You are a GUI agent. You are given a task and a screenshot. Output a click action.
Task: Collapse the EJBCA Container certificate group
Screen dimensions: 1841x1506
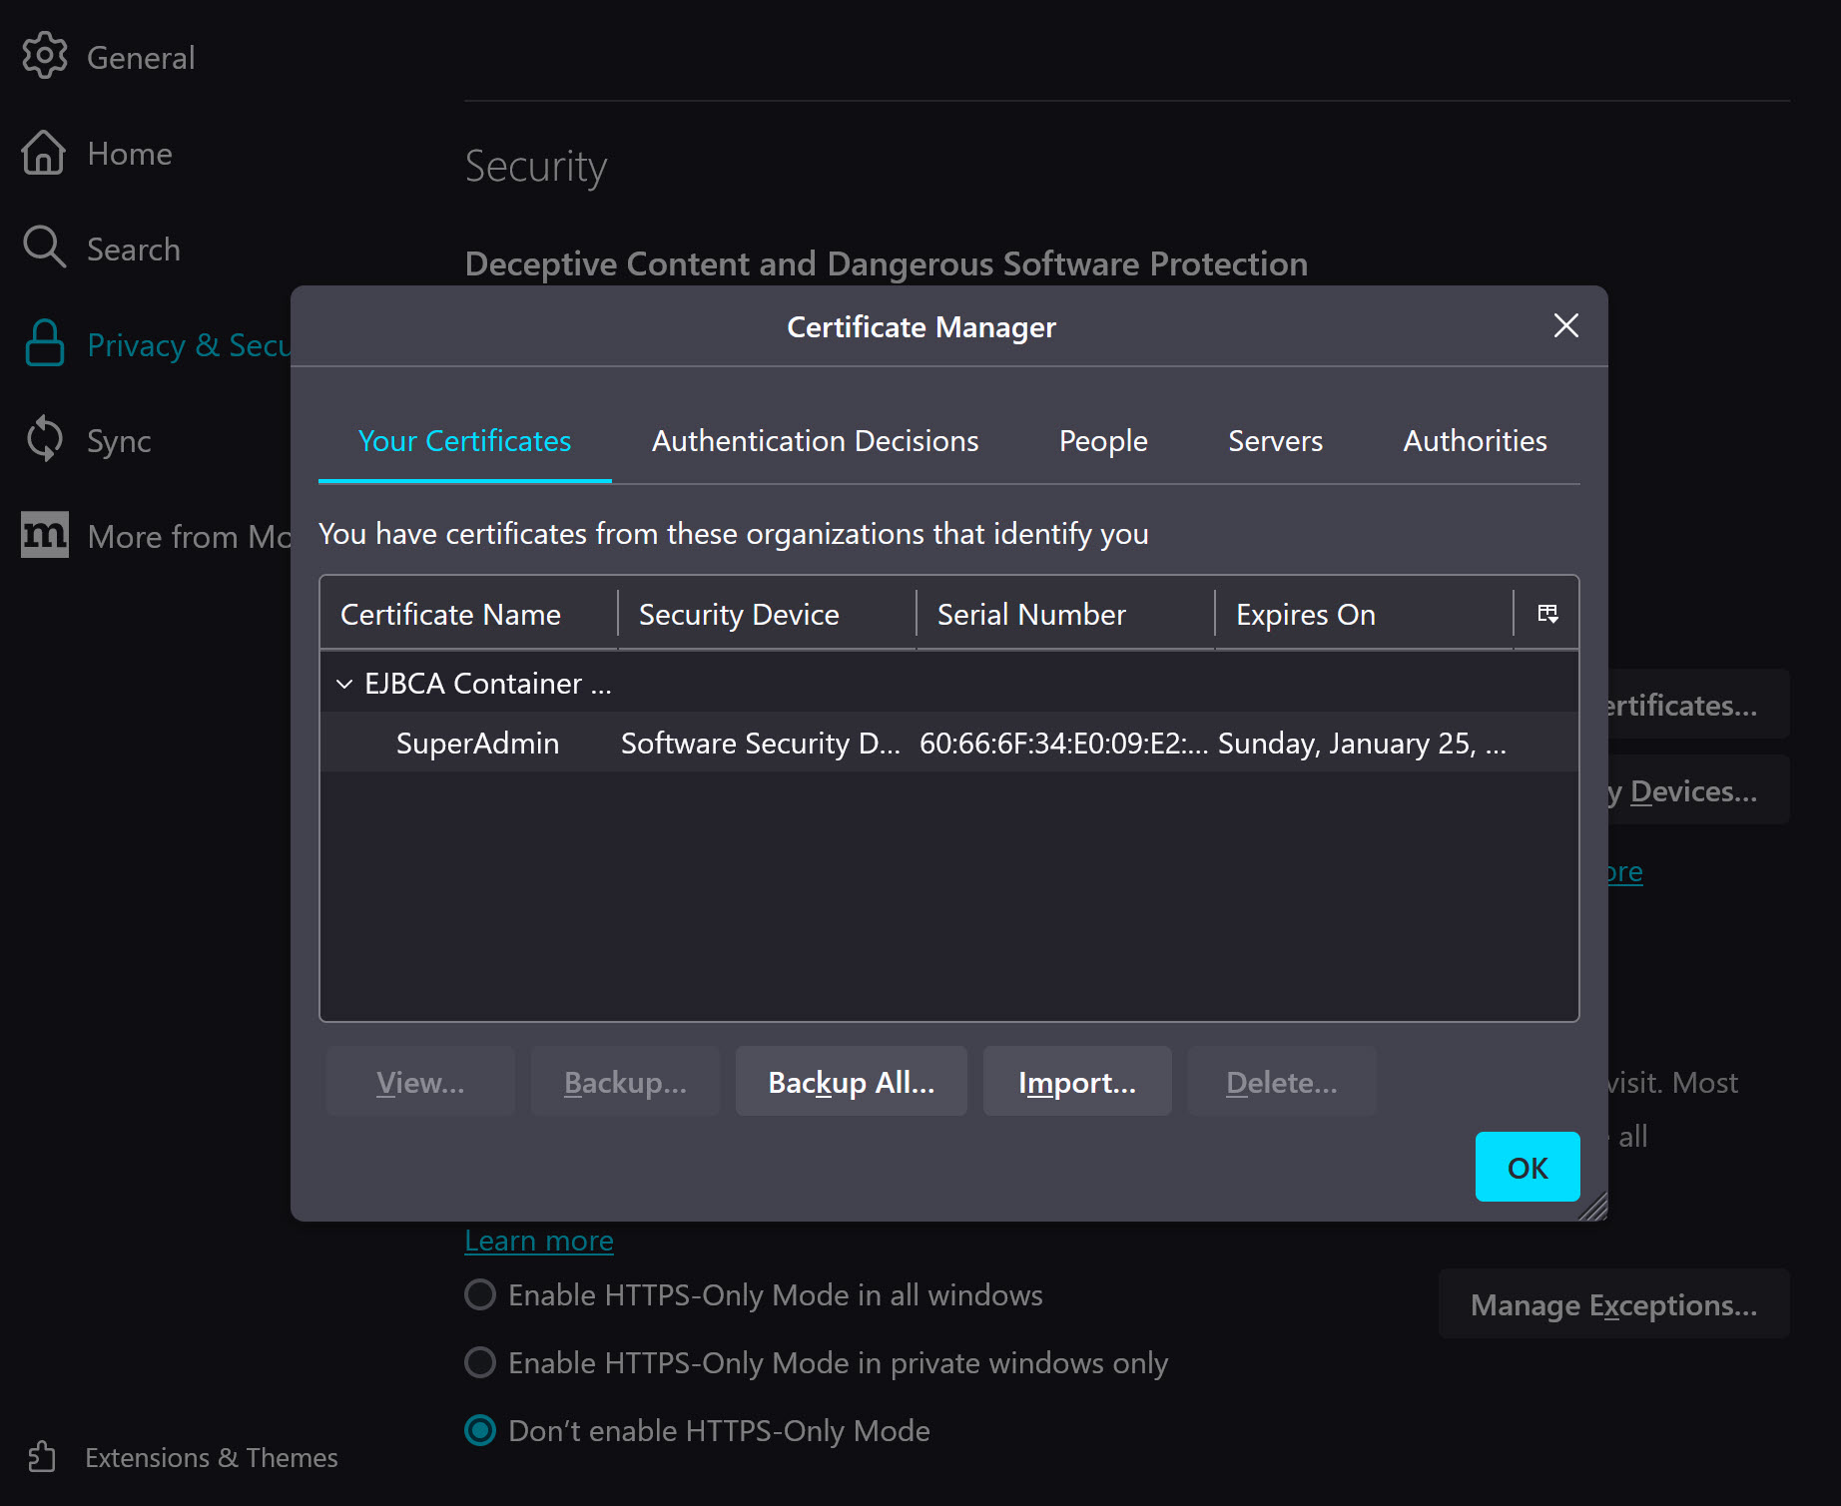(345, 683)
